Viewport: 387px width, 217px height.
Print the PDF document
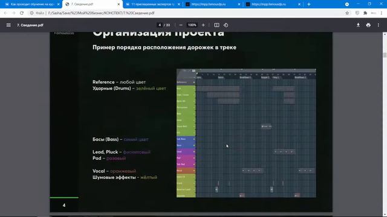point(368,25)
